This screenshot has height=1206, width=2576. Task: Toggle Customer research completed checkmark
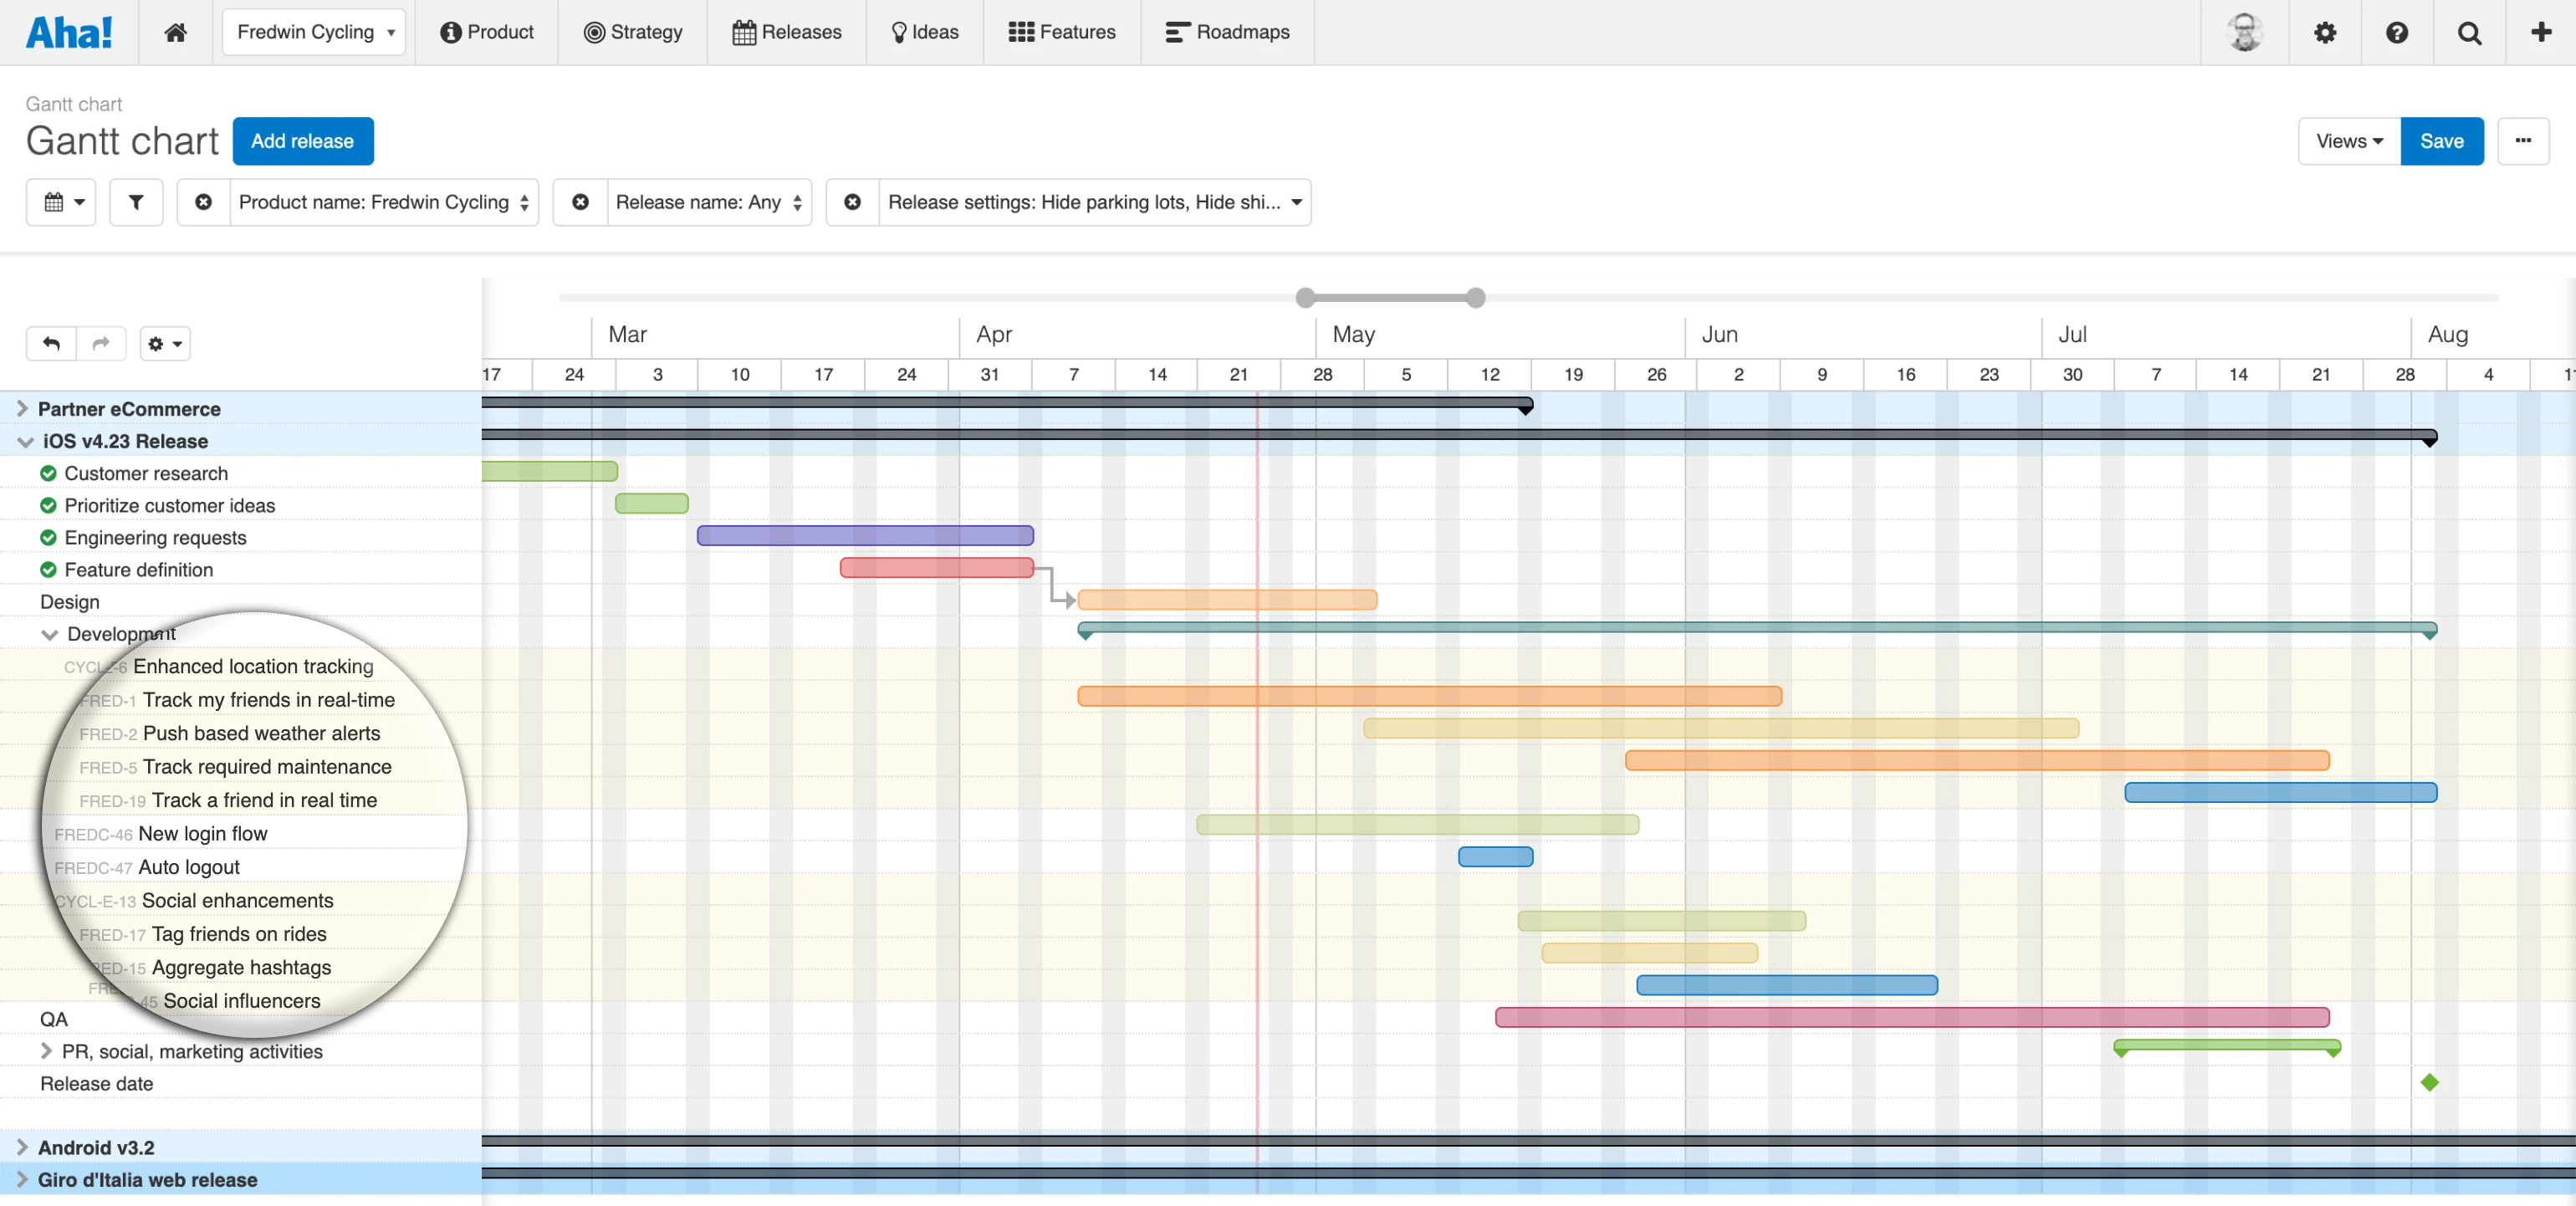click(48, 473)
